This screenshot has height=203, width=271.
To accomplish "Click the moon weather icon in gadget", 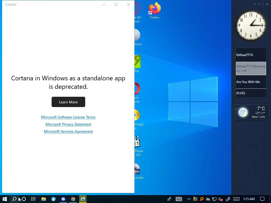I will click(243, 112).
